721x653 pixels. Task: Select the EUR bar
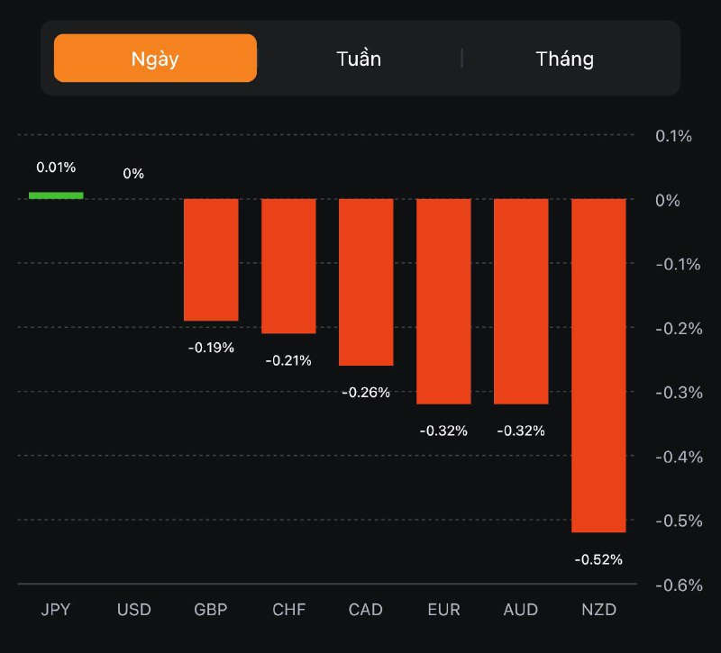click(443, 301)
